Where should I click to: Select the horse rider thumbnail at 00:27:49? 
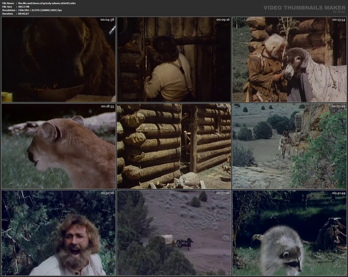pyautogui.click(x=289, y=146)
